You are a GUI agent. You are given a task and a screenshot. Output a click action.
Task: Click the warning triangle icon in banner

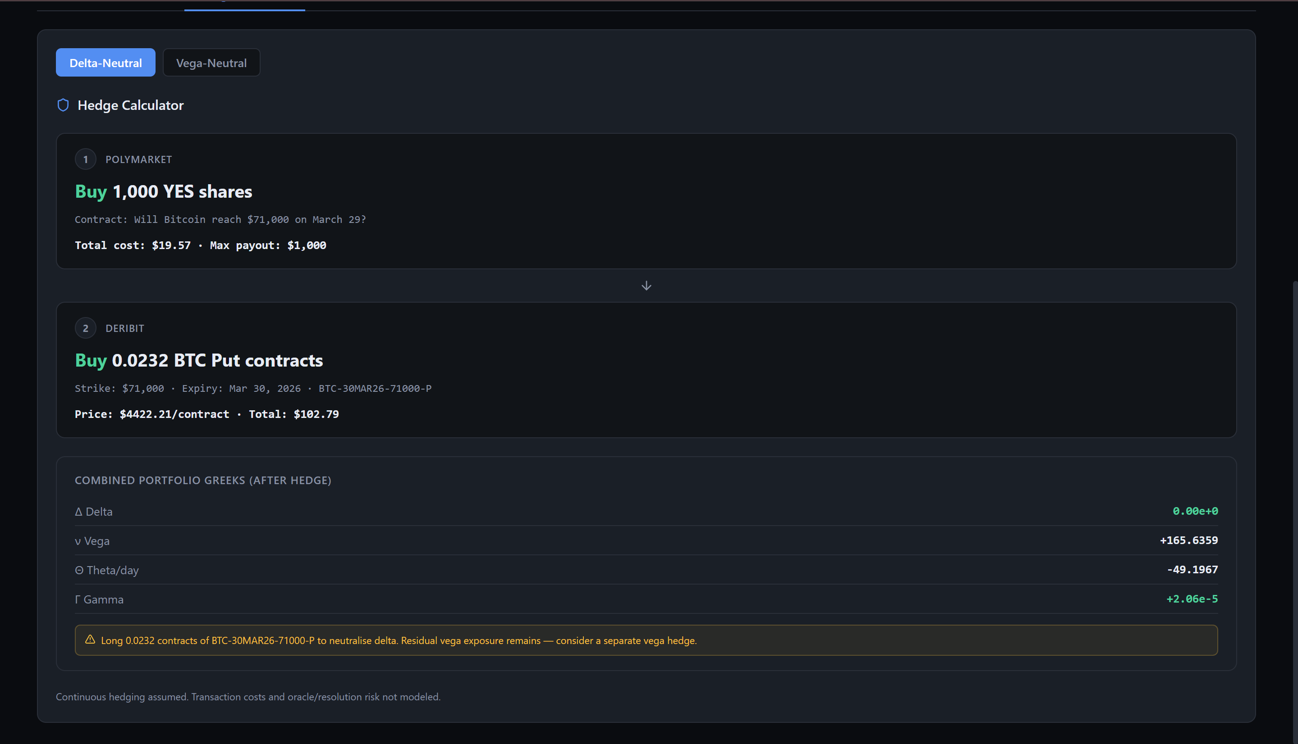coord(90,640)
